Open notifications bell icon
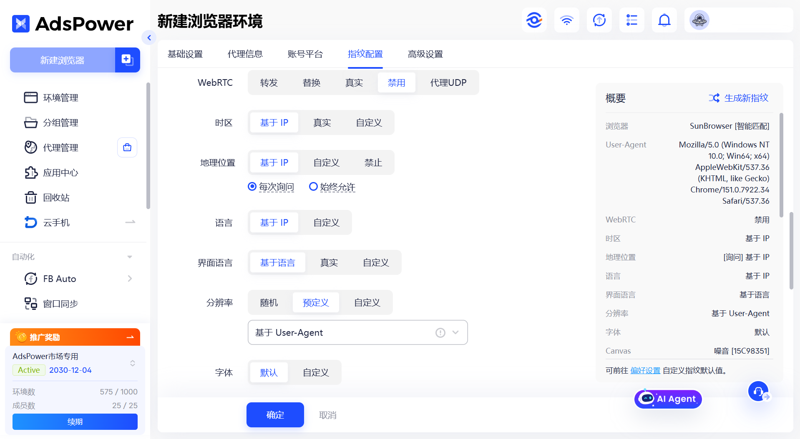Viewport: 800px width, 439px height. (x=664, y=20)
